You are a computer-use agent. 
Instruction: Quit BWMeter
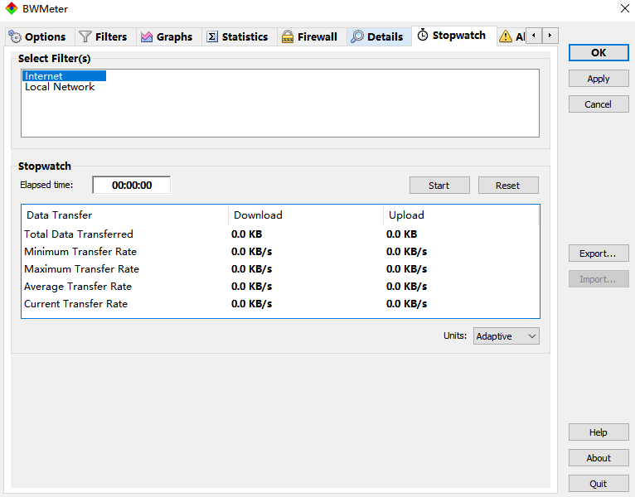[x=599, y=484]
